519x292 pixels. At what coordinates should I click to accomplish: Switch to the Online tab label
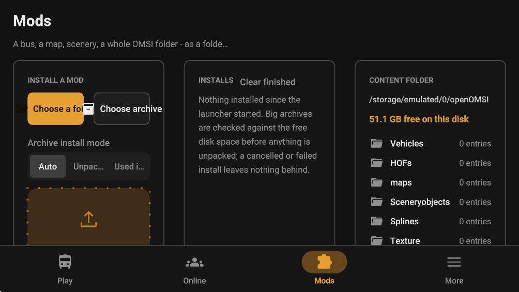coord(194,281)
